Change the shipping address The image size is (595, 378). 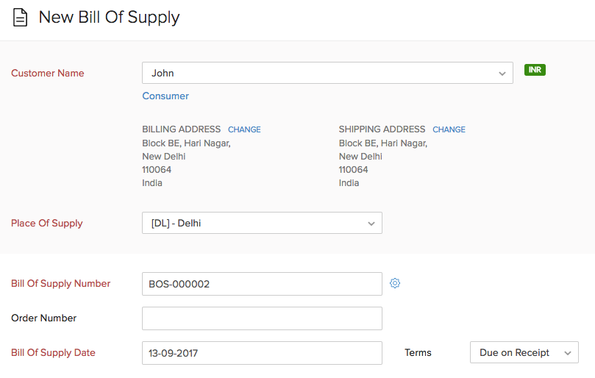[449, 129]
